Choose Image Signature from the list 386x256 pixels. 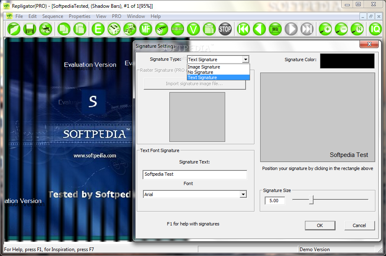coord(218,67)
